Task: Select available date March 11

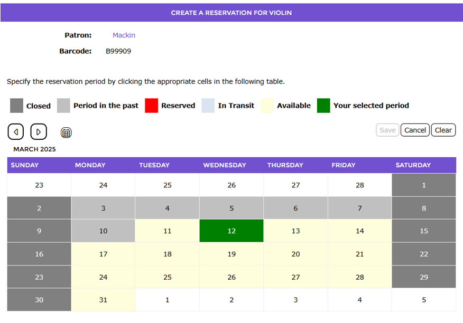Action: click(x=168, y=231)
